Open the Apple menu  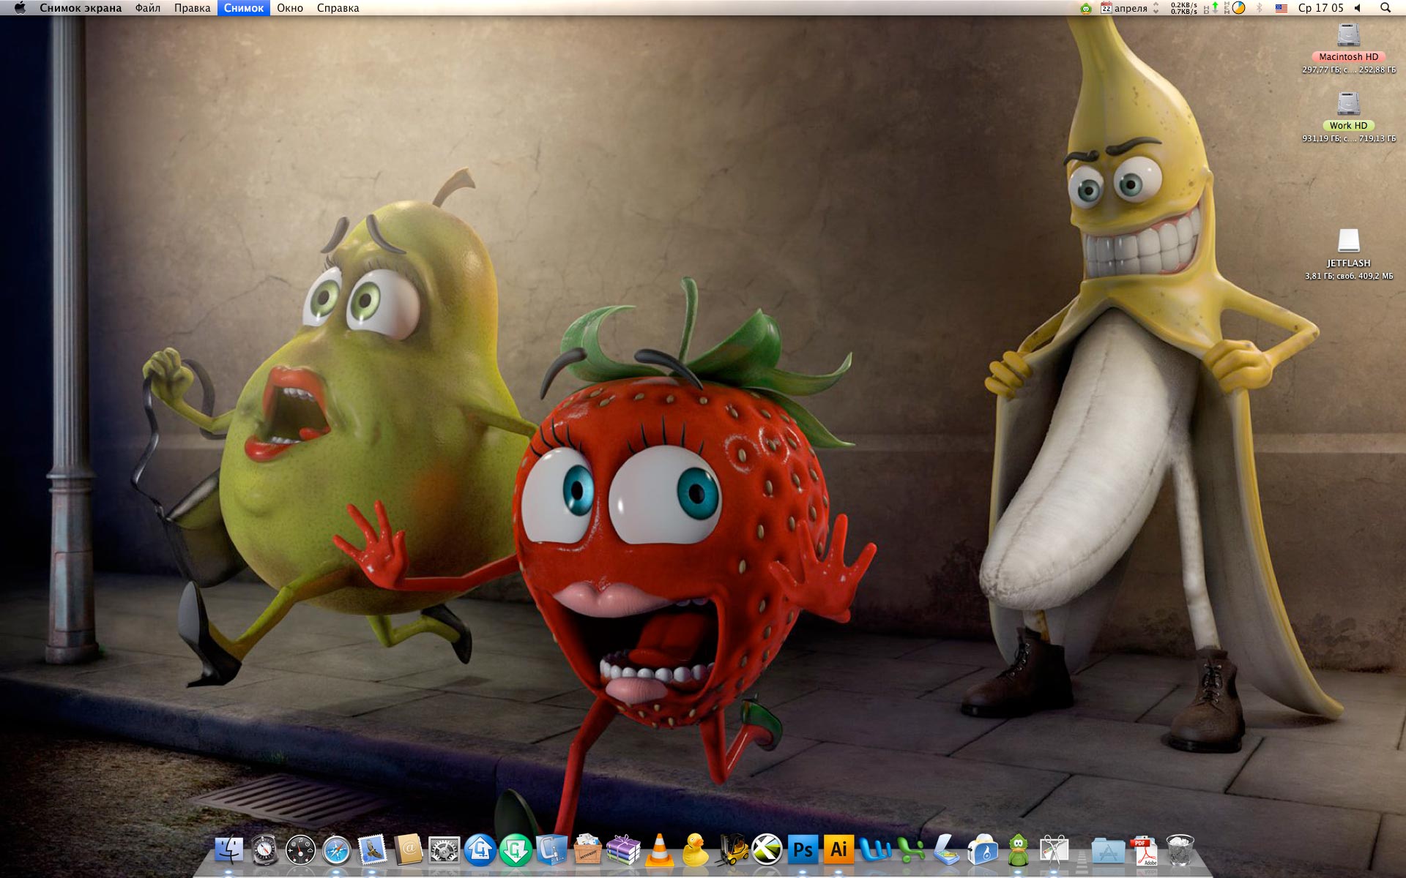20,8
